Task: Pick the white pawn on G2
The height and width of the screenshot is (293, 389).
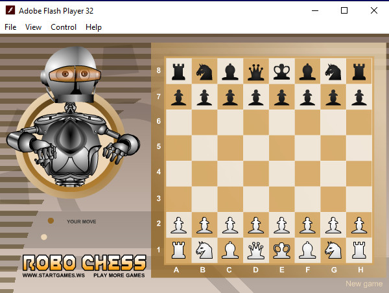Action: pyautogui.click(x=333, y=225)
